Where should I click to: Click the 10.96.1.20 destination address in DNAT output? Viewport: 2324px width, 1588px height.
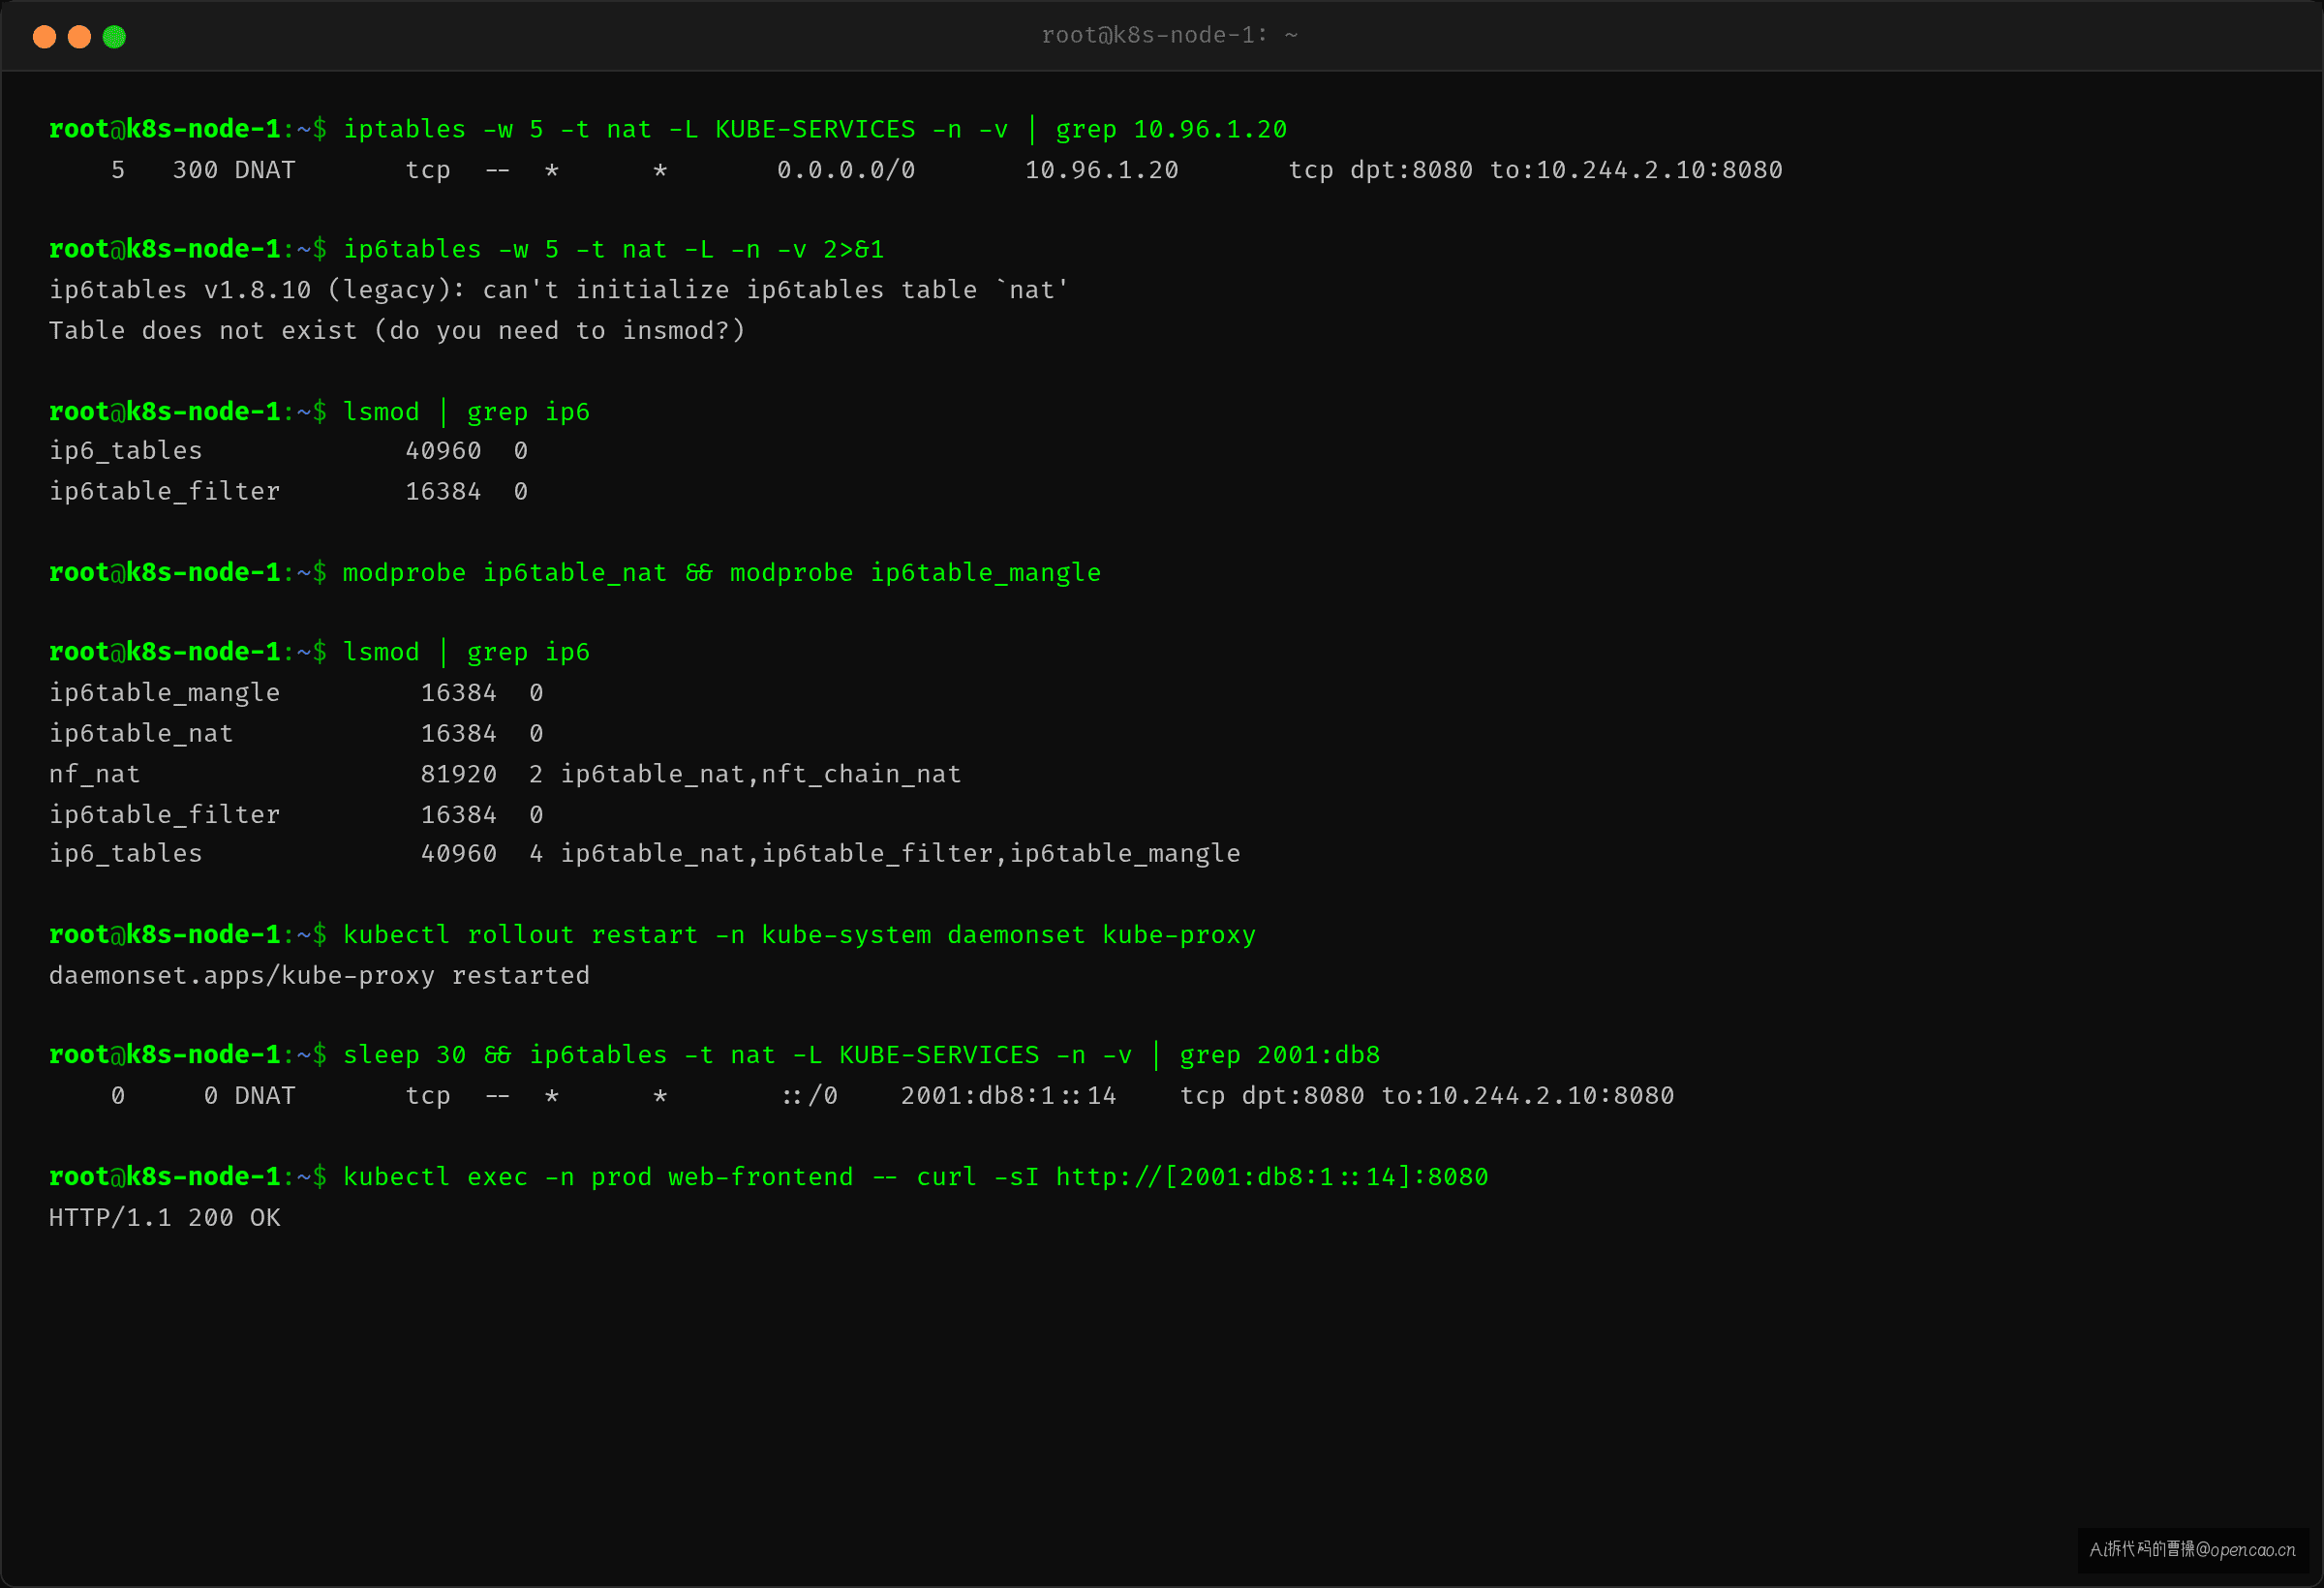[x=1101, y=170]
